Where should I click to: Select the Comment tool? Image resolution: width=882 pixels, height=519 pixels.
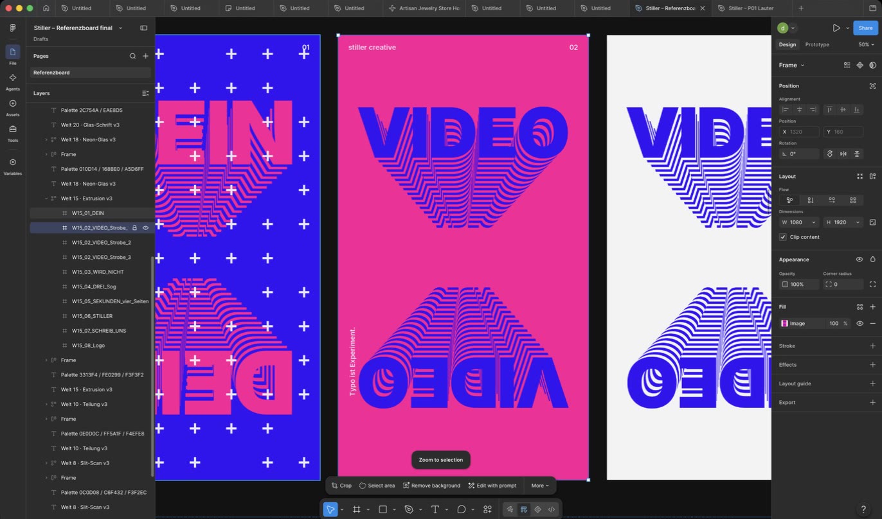click(x=461, y=509)
